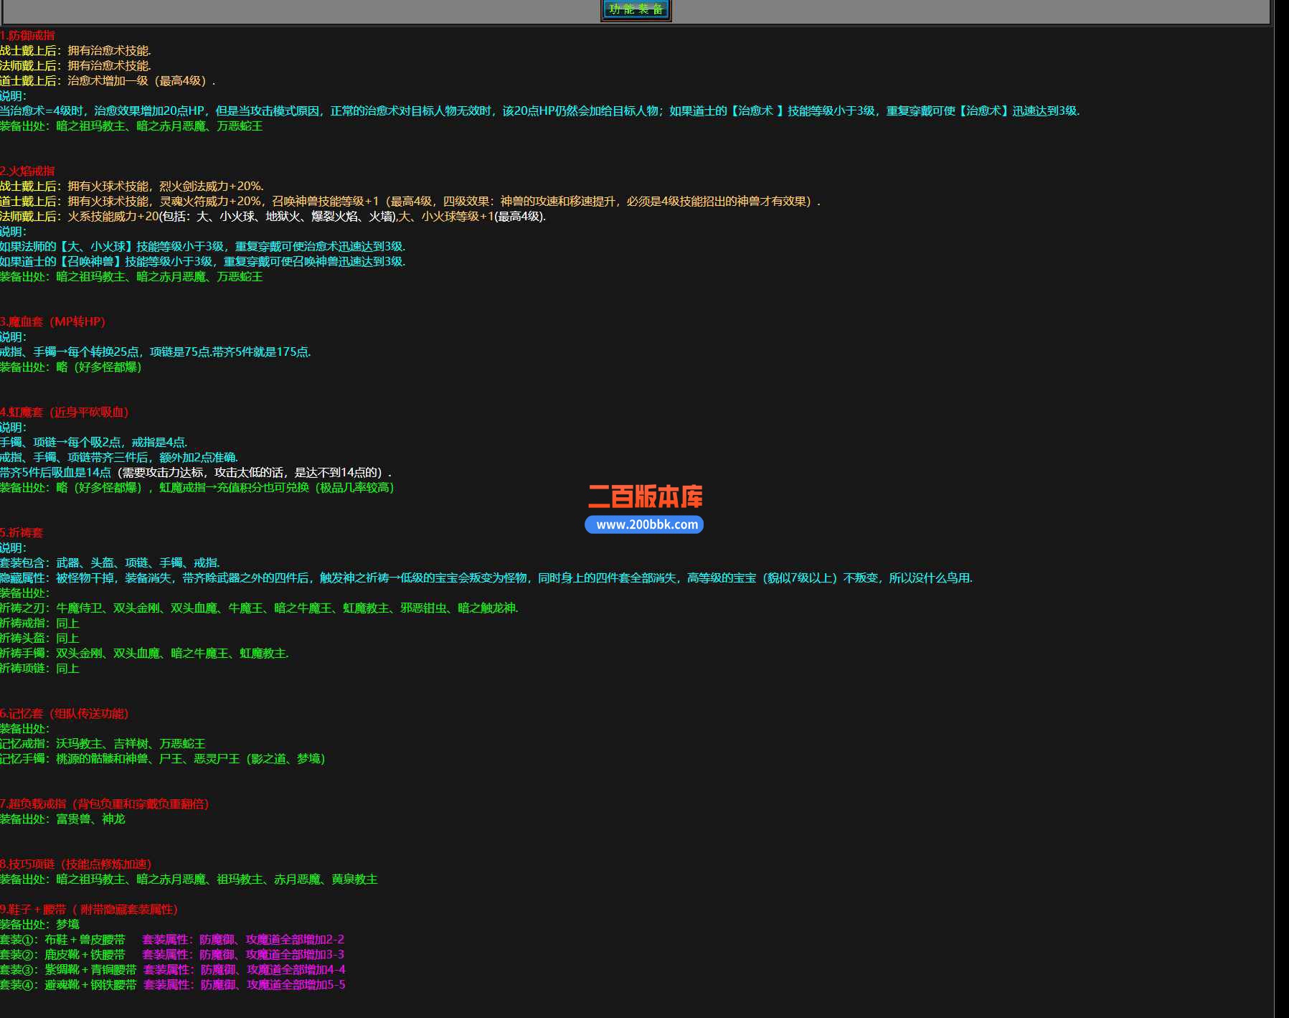Screen dimensions: 1289x1018
Task: Click the 隐藏属性 description line
Action: [486, 578]
